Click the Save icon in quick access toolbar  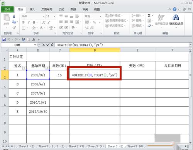[x=4, y=39]
